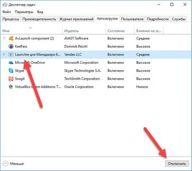Click the AVAST Software publisher cell
The width and height of the screenshot is (192, 171).
point(76,39)
